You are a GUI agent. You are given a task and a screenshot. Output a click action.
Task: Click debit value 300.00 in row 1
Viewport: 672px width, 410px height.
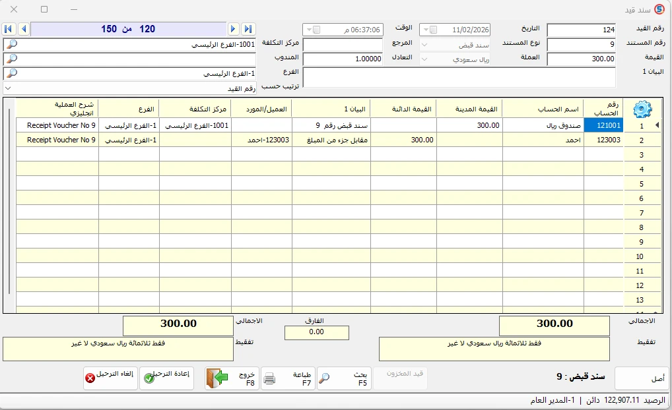click(x=469, y=125)
